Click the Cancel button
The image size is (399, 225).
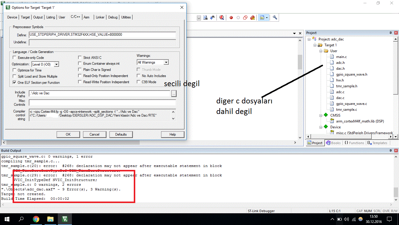(x=94, y=134)
